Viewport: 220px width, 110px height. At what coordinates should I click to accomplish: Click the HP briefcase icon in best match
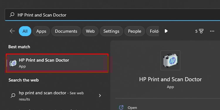pos(13,63)
